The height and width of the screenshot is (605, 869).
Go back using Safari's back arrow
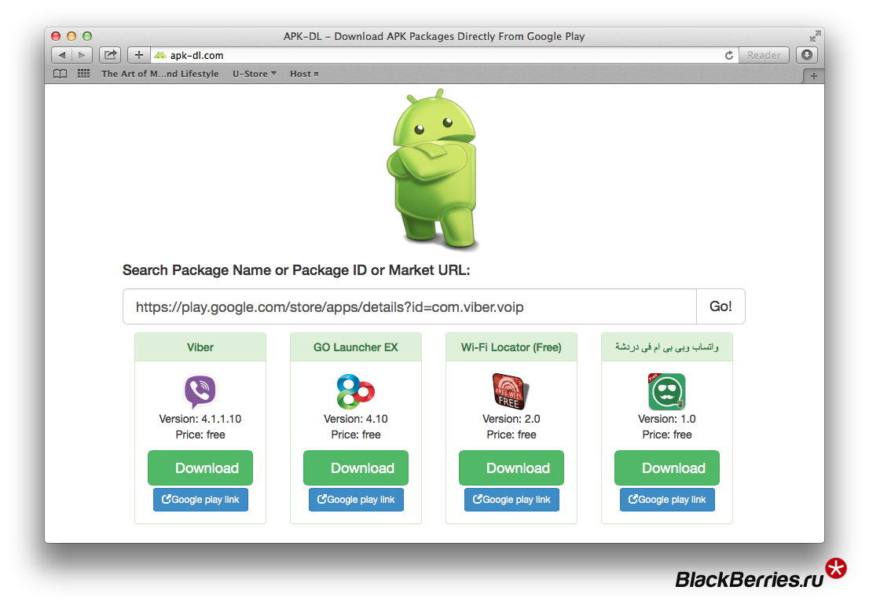click(x=61, y=55)
